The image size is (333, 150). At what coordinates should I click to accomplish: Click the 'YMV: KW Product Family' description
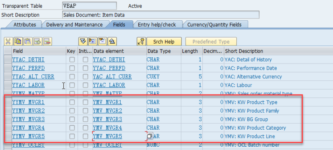252,110
